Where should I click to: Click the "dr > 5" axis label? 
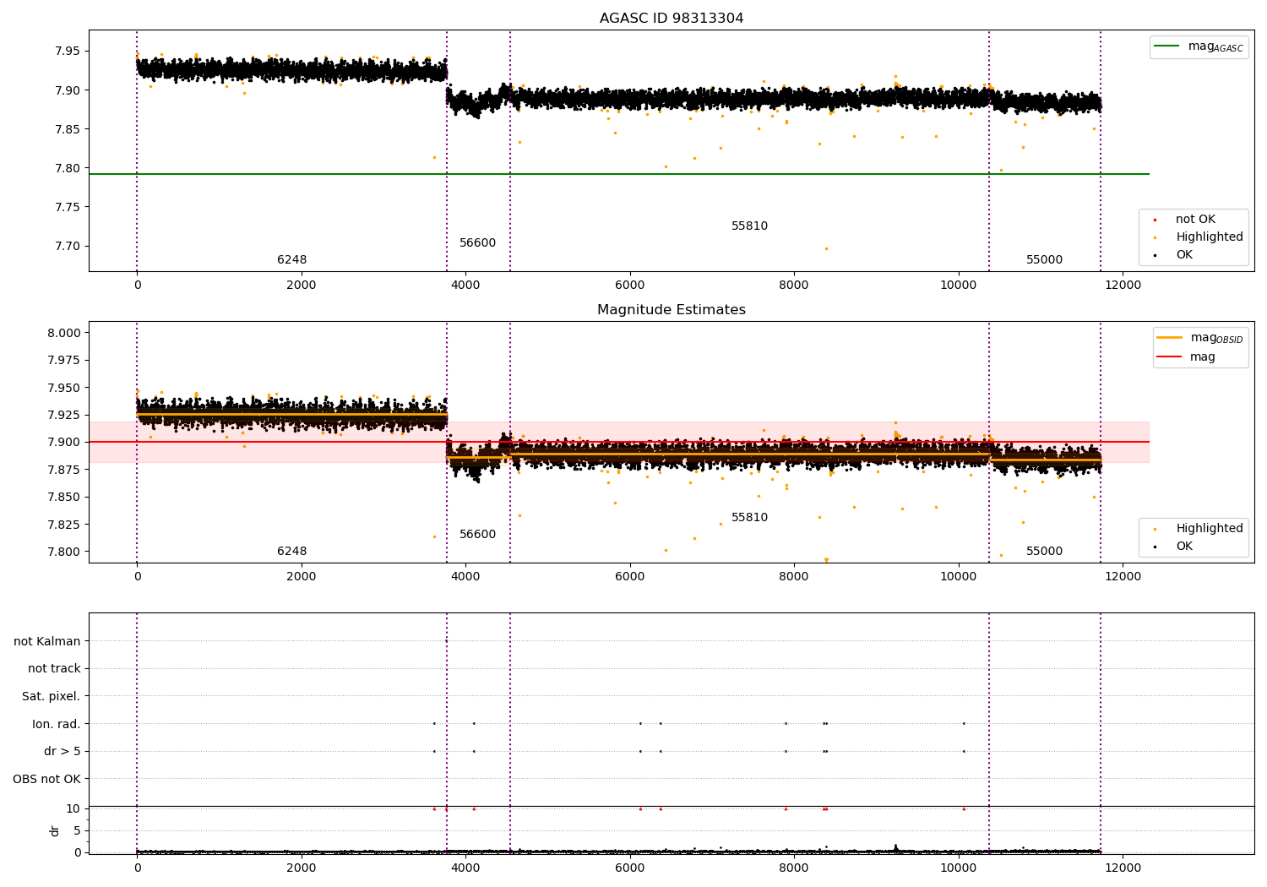pos(63,752)
